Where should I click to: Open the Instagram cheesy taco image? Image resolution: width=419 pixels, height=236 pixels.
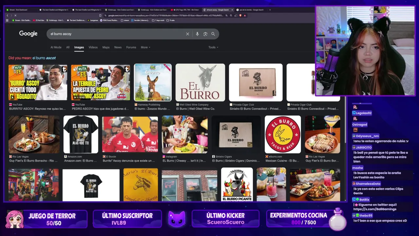click(x=185, y=134)
